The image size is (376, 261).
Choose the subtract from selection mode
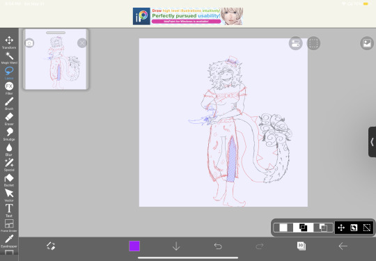click(323, 228)
